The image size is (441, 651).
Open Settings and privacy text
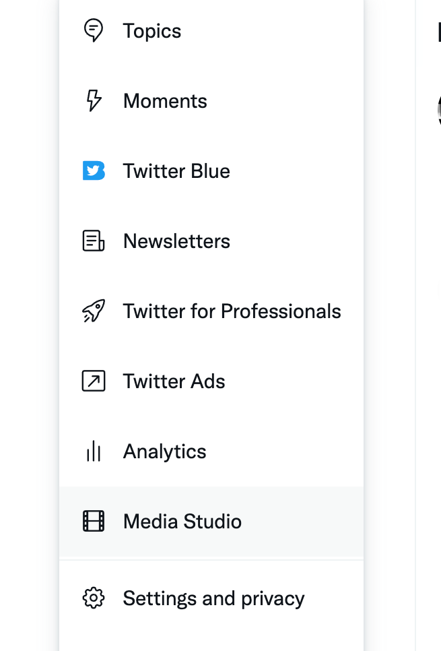click(213, 598)
